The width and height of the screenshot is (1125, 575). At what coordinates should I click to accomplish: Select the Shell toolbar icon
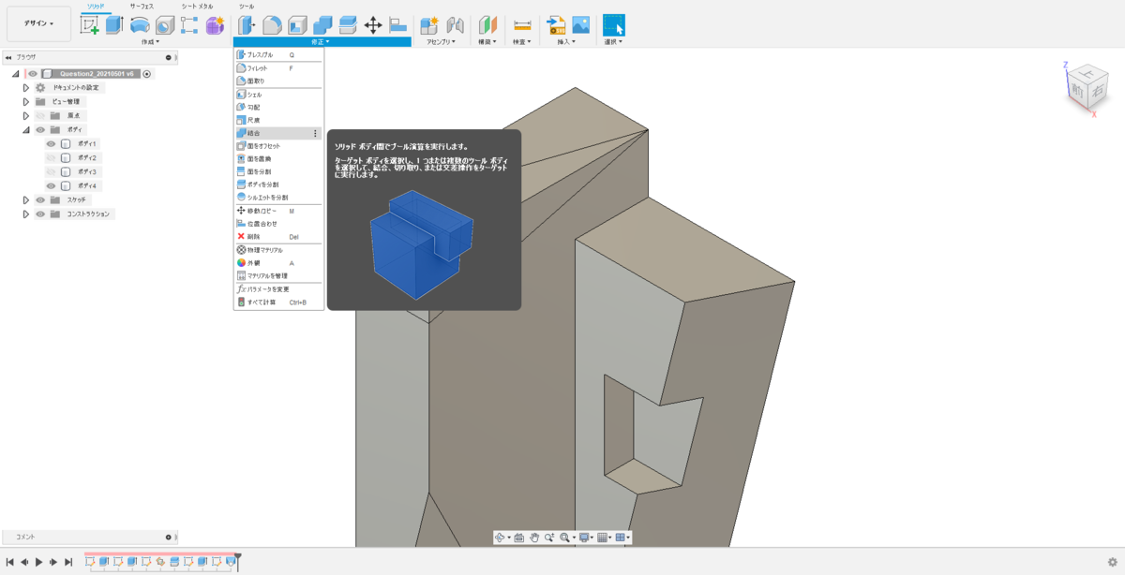click(x=297, y=25)
